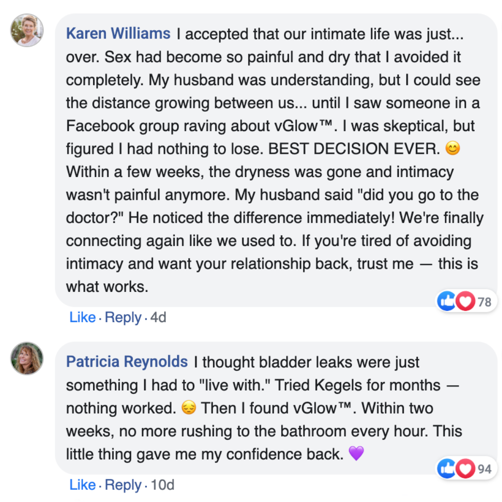Click Karen Williams' profile picture
The image size is (502, 502).
click(x=27, y=30)
